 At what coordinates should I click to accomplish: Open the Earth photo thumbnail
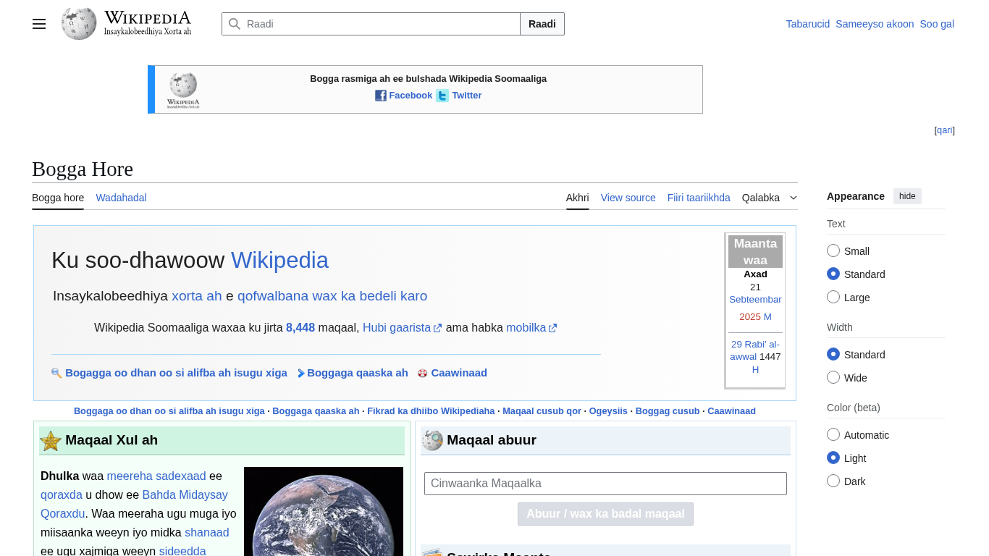click(x=324, y=511)
